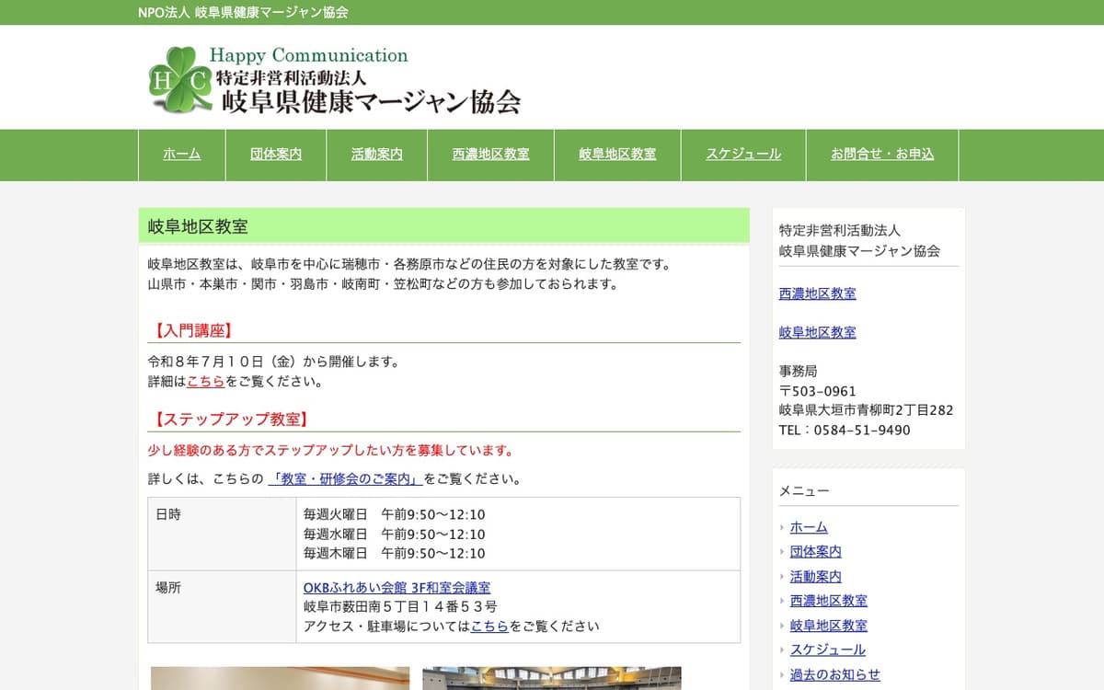Click the 毎週水曜日 午前9:50〜12:10 line
Viewport: 1104px width, 690px height.
394,535
